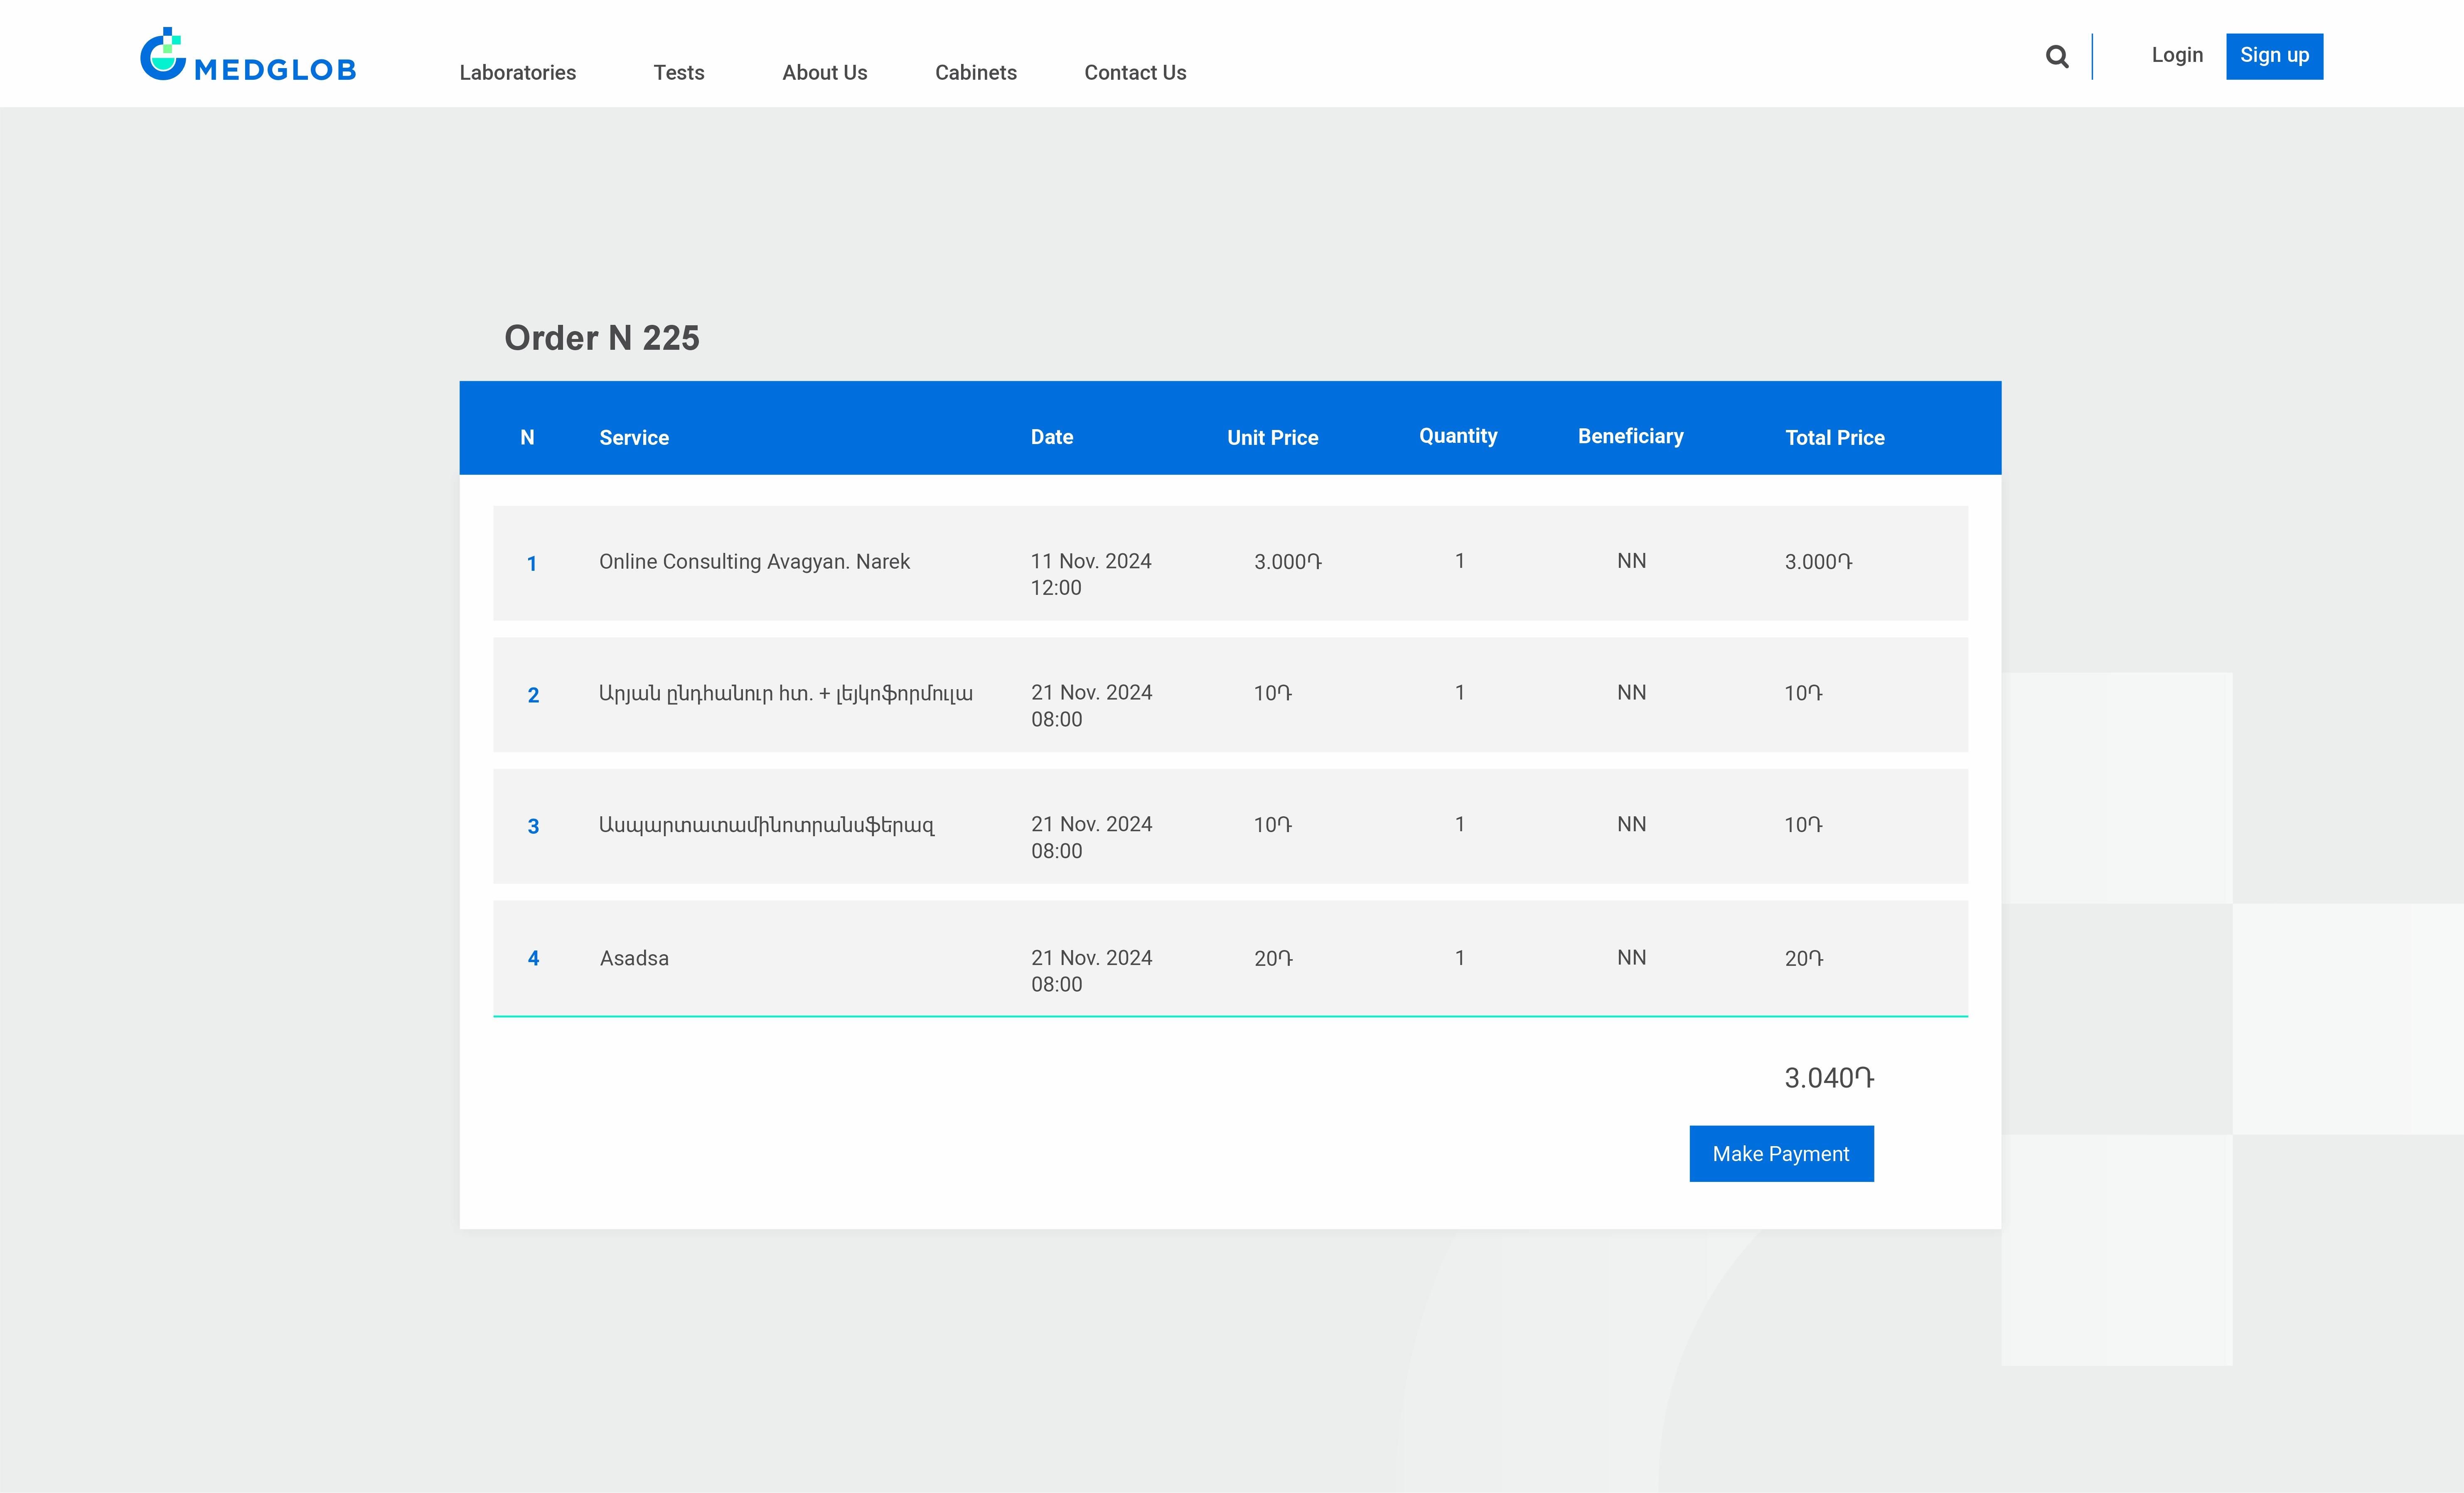Select the Asadsa service entry

point(634,958)
